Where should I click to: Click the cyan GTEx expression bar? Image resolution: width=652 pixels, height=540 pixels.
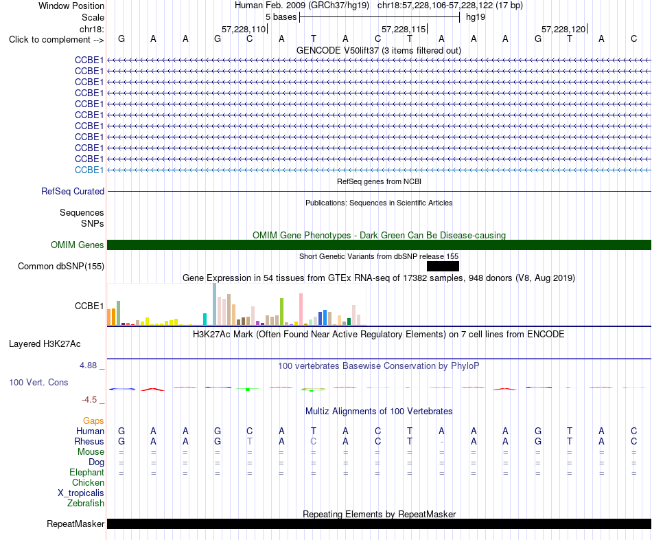(205, 319)
